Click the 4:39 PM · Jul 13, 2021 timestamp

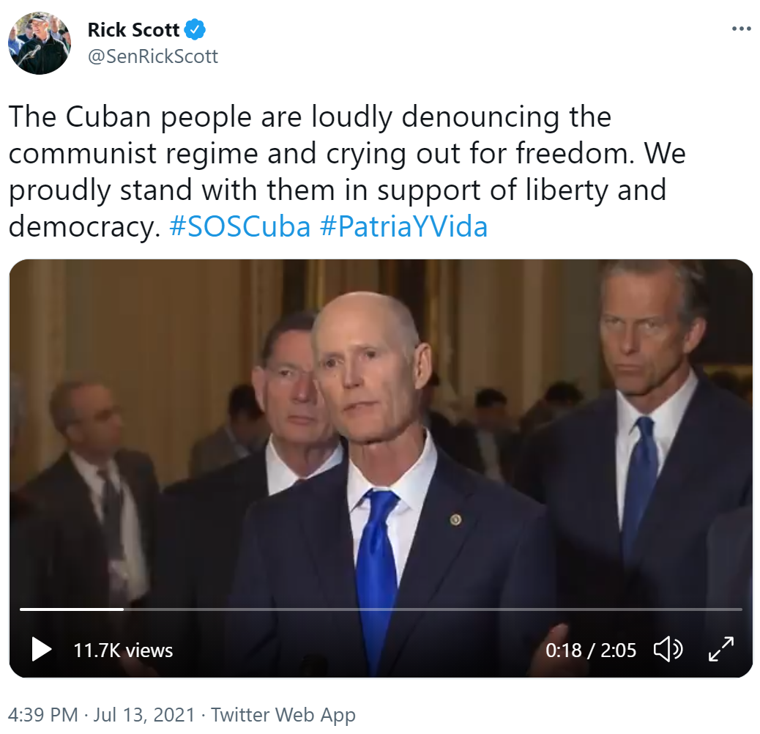point(101,715)
